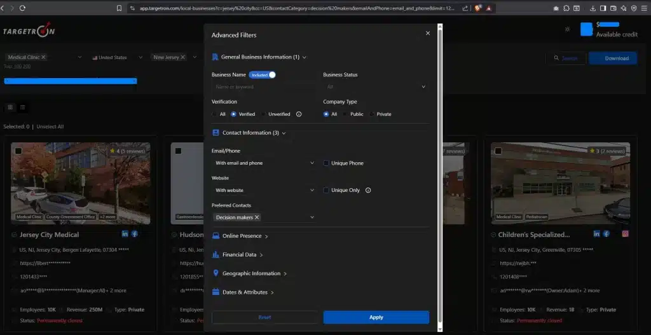Image resolution: width=651 pixels, height=335 pixels.
Task: Click the Unique Only info icon
Action: click(368, 190)
